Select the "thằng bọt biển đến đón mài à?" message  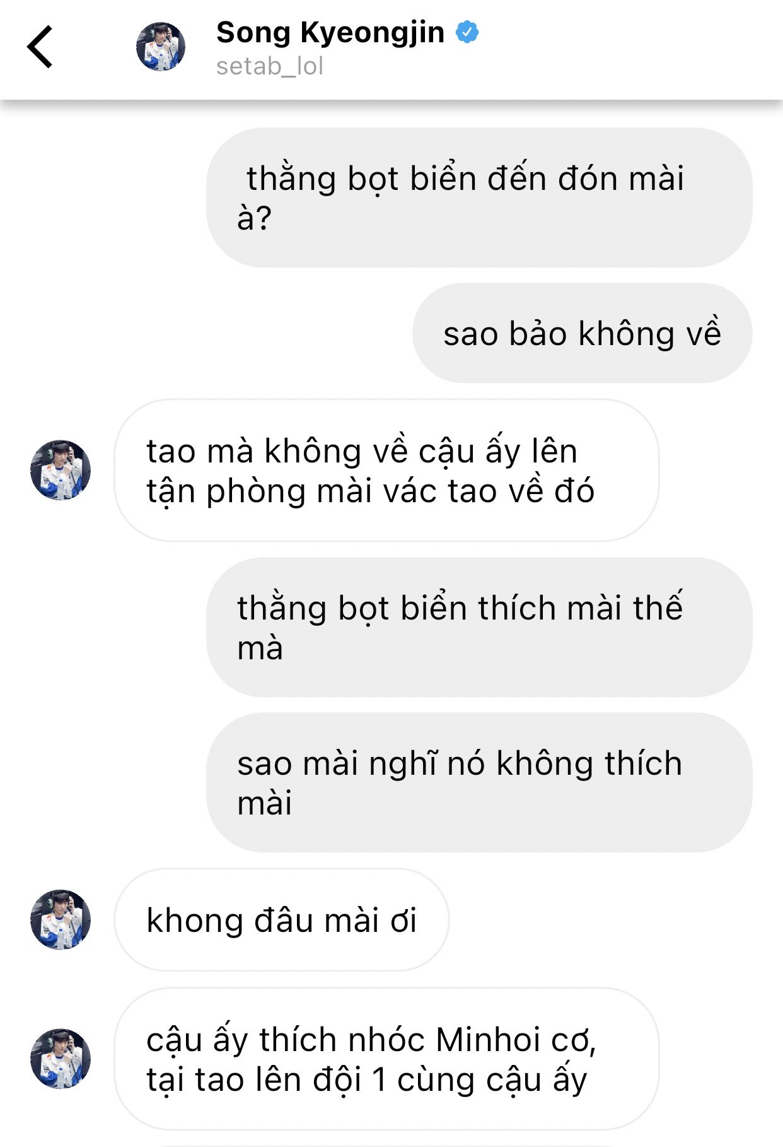click(479, 197)
